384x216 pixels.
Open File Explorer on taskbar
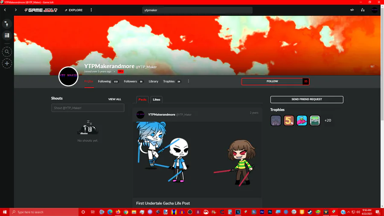pos(134,212)
